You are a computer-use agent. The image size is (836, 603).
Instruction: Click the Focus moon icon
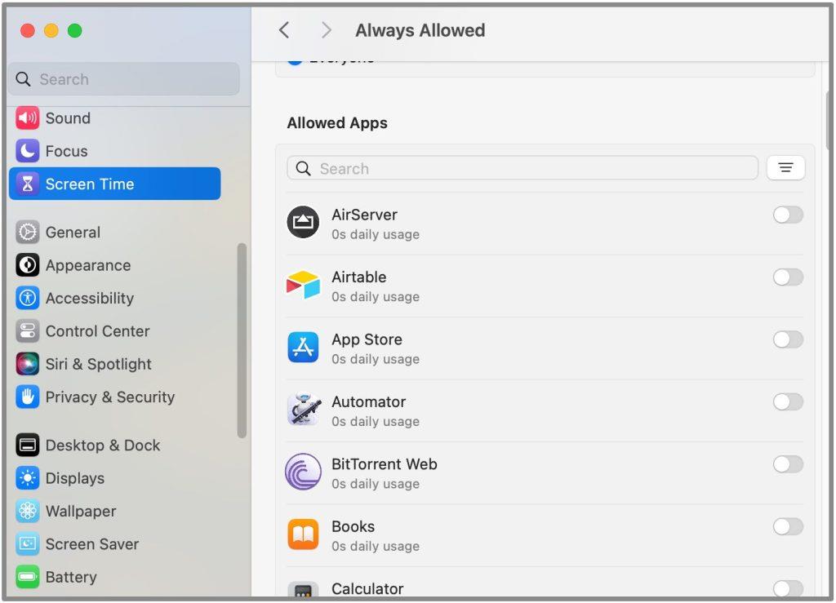point(27,151)
